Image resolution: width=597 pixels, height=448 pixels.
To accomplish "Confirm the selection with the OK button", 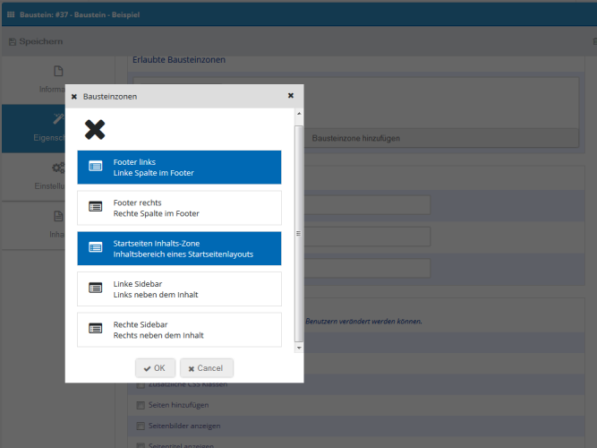I will click(155, 368).
